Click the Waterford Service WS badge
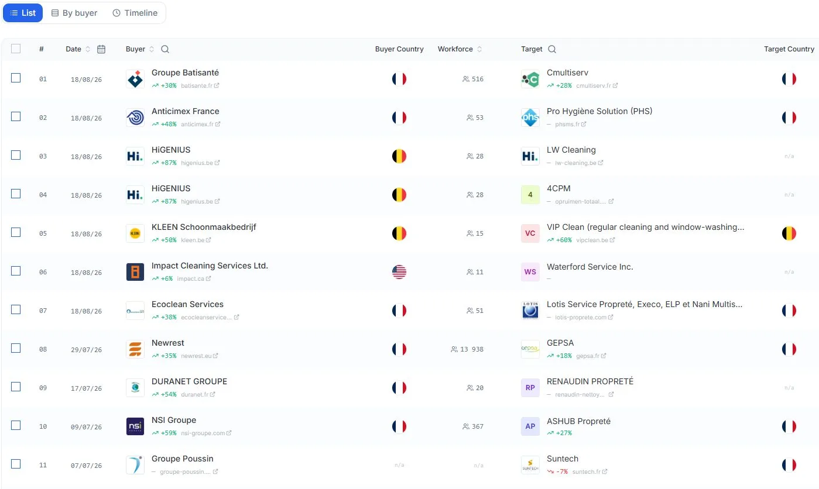Viewport: 819px width, 489px height. [x=530, y=272]
